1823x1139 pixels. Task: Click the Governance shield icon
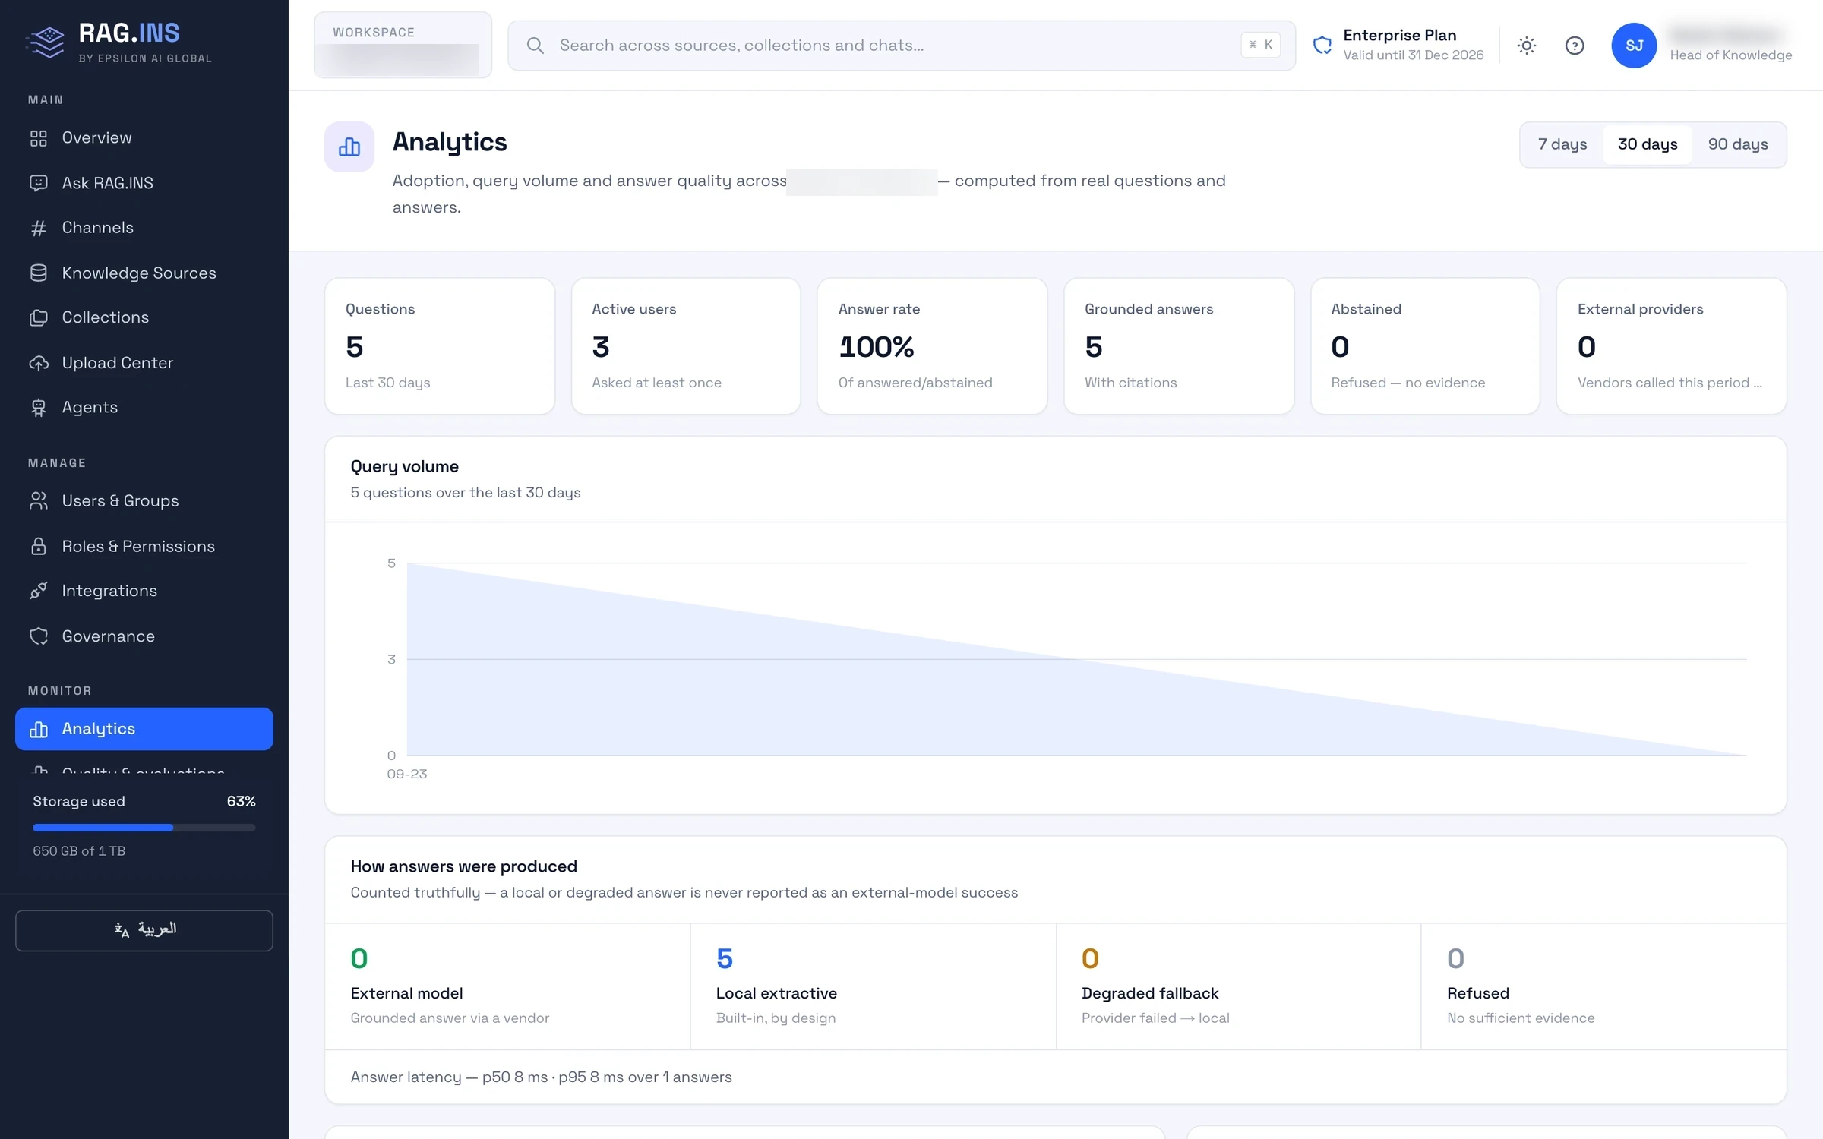point(39,636)
